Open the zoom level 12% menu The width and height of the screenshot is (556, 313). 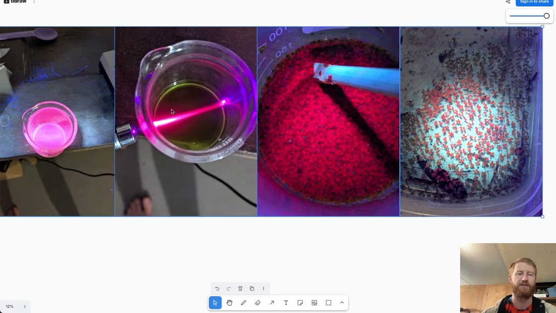(x=10, y=306)
